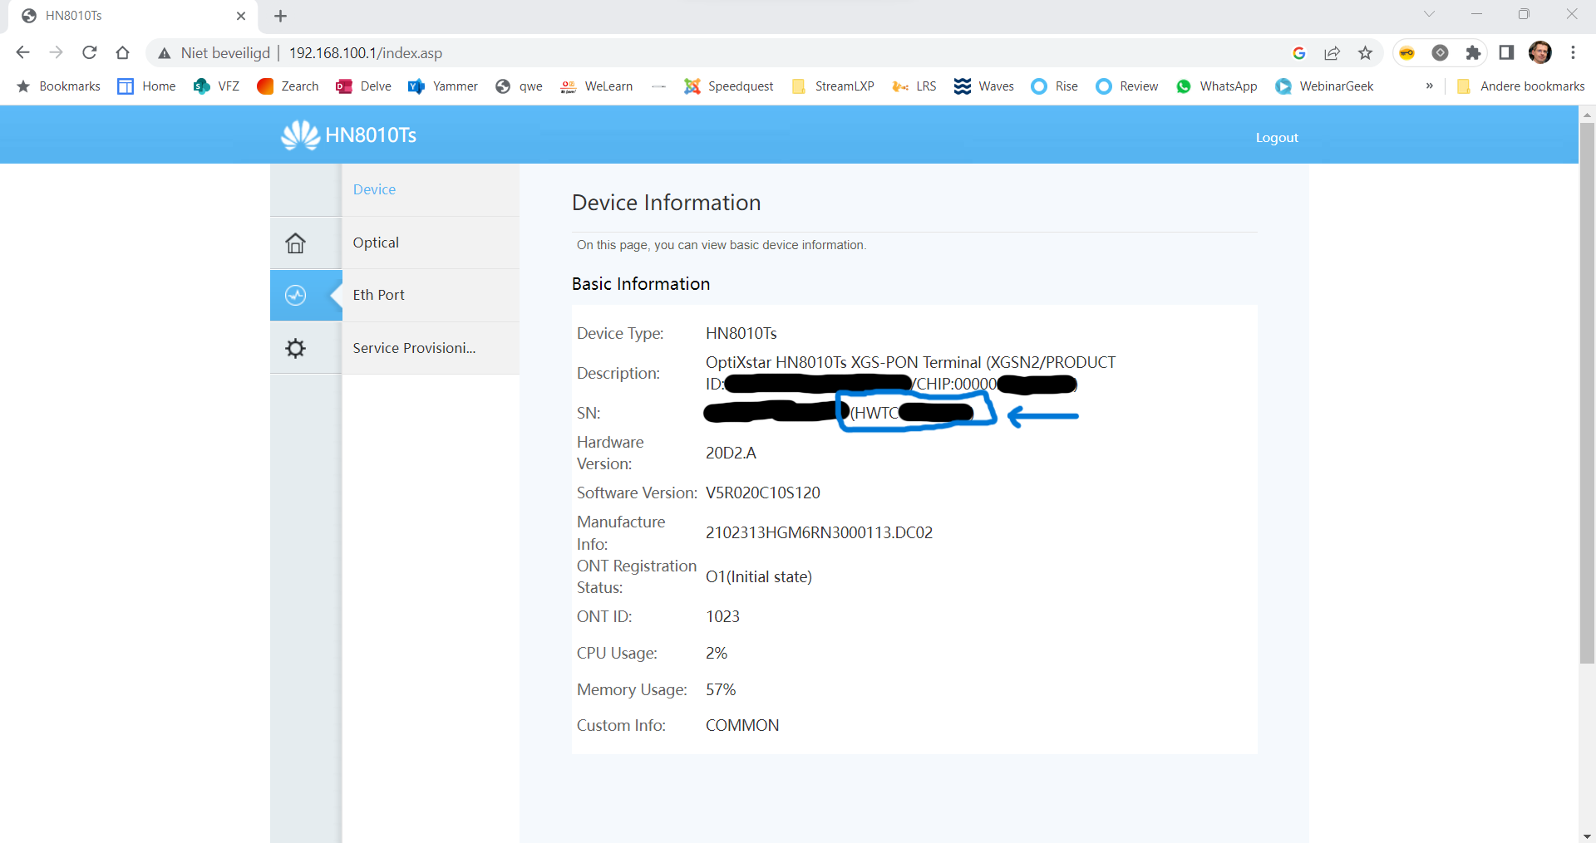Open the Service Provisioning menu item
The width and height of the screenshot is (1596, 843).
(431, 348)
